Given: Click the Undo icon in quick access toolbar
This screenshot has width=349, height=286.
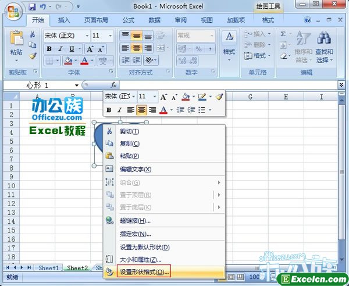Looking at the screenshot, I should tap(43, 7).
